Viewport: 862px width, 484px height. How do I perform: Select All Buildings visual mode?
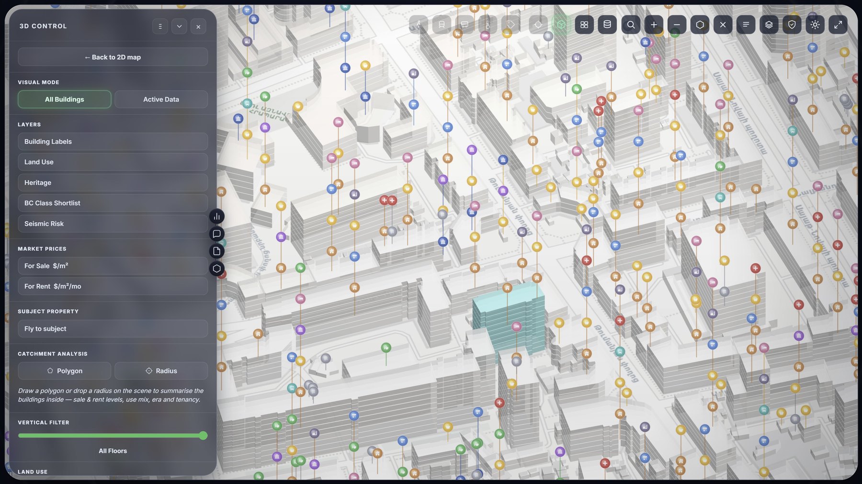coord(65,99)
